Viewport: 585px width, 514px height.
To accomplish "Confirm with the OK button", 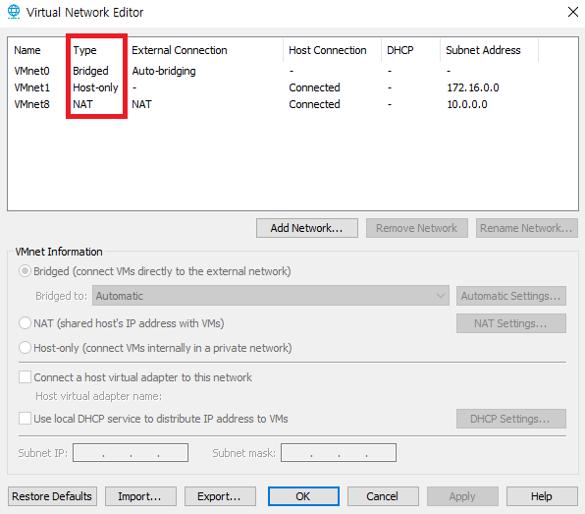I will (x=303, y=496).
